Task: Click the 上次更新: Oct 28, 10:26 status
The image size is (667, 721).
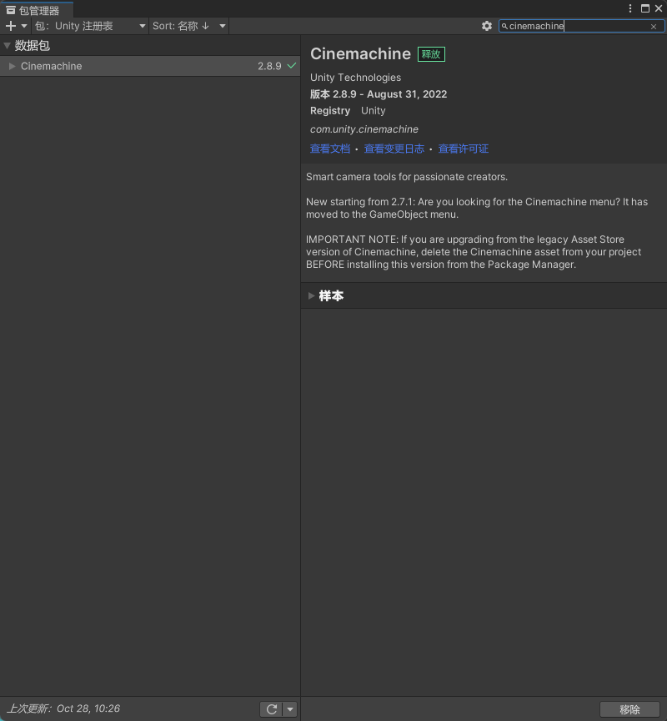Action: [x=63, y=708]
